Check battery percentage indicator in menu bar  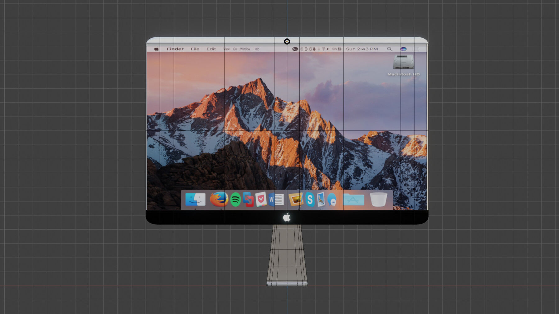334,49
